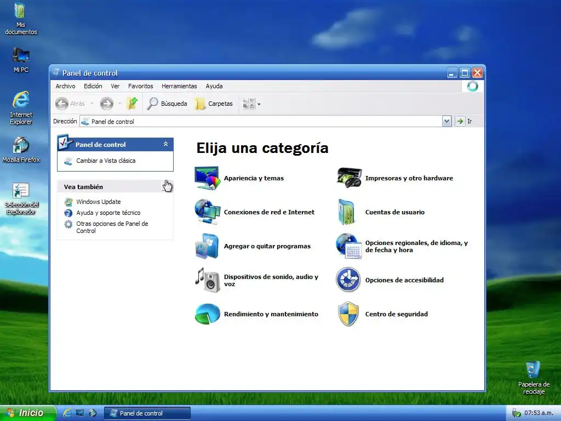Select Mis documentos desktop icon

[x=21, y=19]
